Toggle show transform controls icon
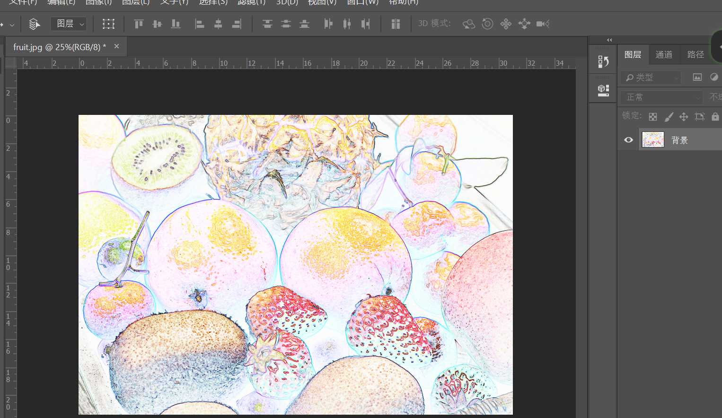722x418 pixels. [108, 24]
